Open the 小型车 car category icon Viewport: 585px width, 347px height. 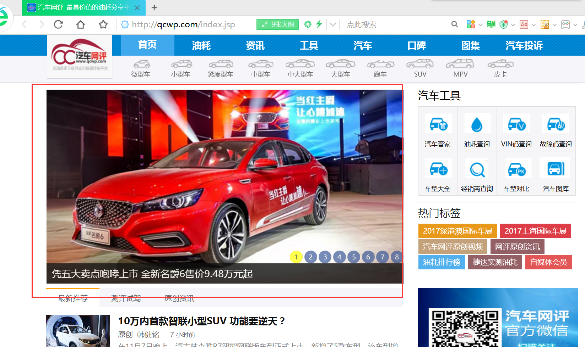(181, 64)
